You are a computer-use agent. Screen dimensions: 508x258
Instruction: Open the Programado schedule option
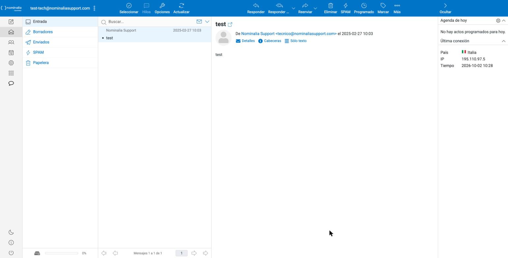[364, 8]
